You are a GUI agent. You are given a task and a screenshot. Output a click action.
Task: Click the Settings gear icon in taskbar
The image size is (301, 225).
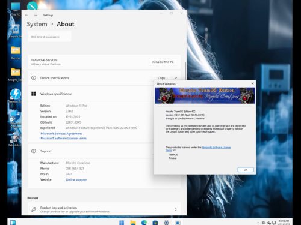coord(166,223)
